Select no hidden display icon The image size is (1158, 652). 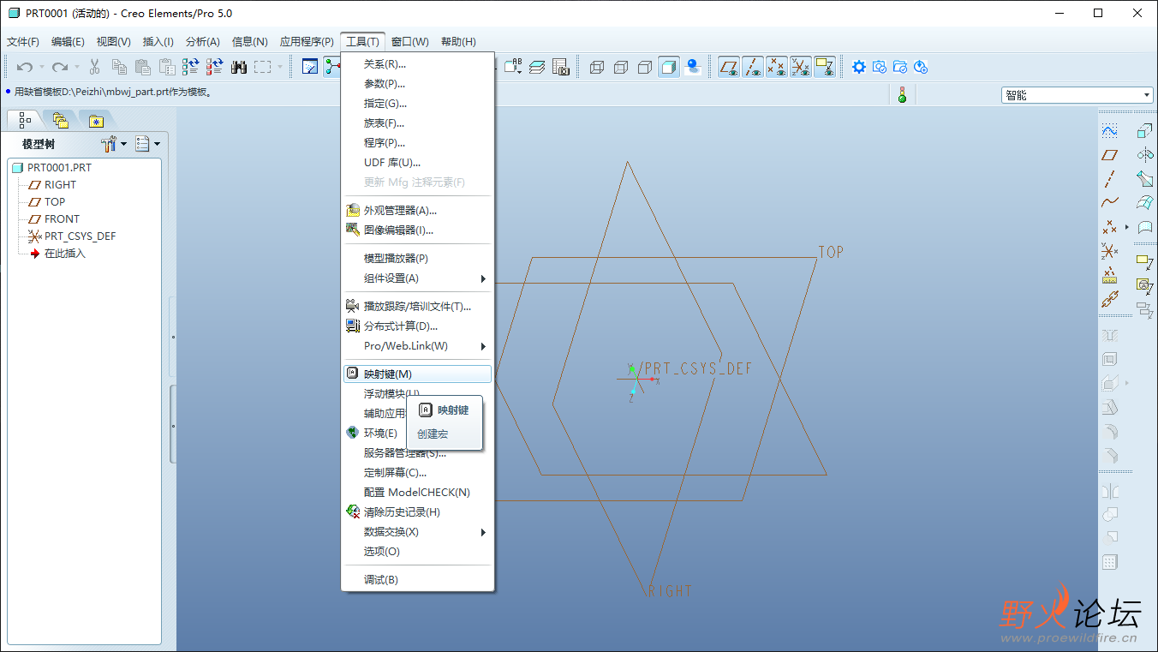pyautogui.click(x=645, y=67)
